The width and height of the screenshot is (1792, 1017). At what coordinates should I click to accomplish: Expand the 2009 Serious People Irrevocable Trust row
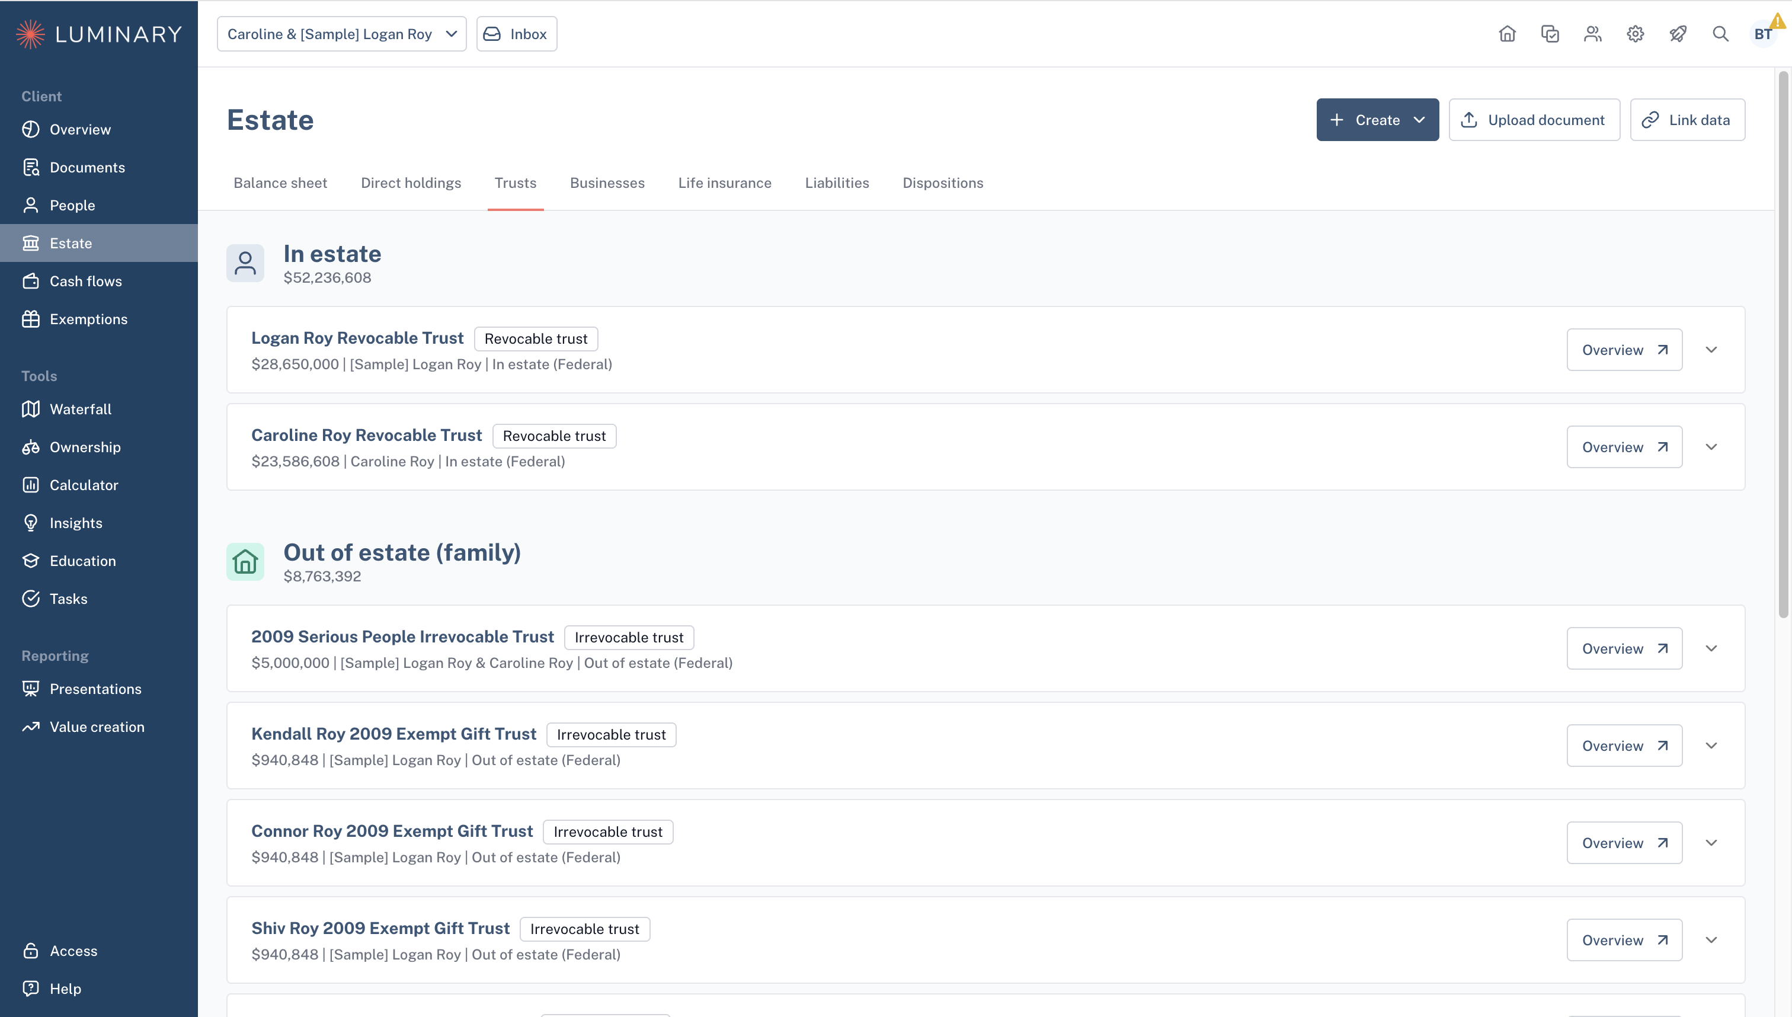[1711, 648]
